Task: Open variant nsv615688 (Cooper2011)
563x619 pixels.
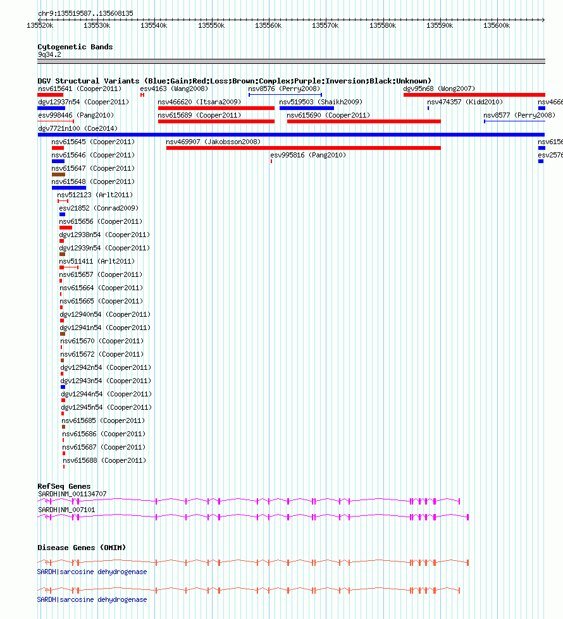Action: click(105, 461)
